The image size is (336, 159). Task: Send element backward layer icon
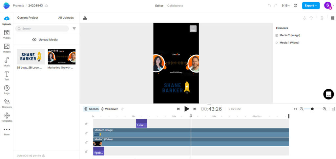click(311, 18)
